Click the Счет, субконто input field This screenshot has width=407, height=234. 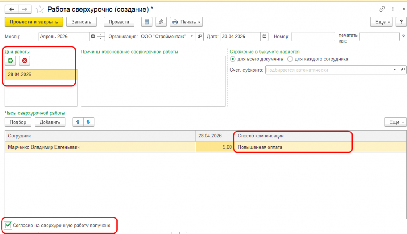point(328,70)
